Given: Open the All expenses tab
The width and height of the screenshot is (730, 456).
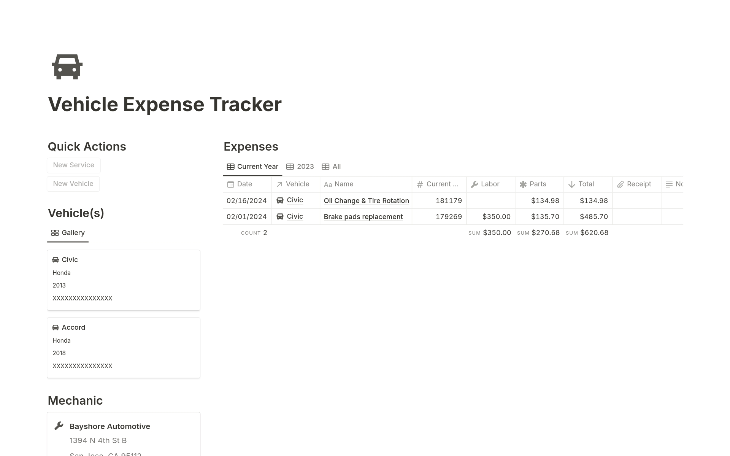Looking at the screenshot, I should click(x=331, y=167).
